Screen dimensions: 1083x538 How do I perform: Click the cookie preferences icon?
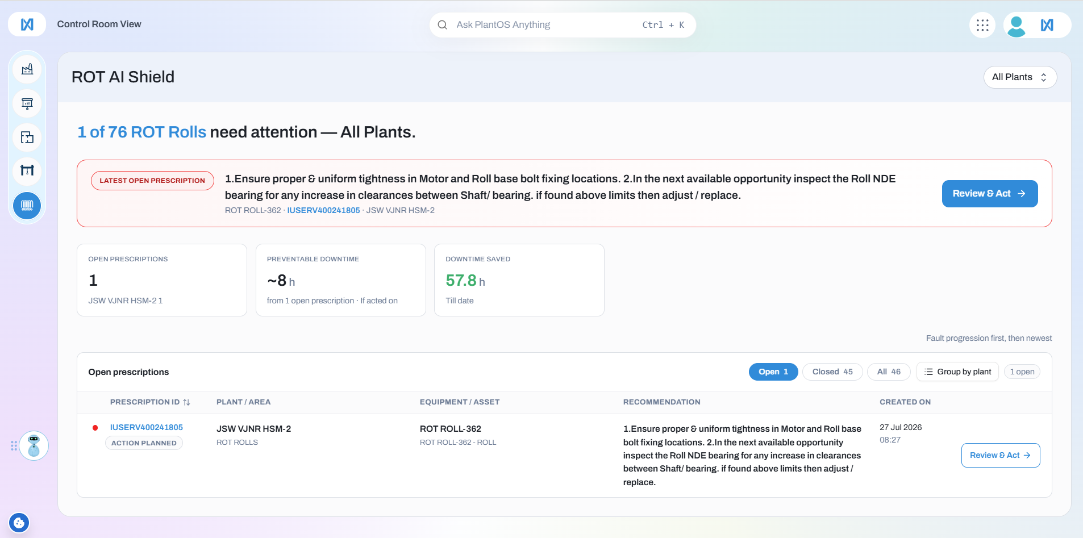coord(19,523)
